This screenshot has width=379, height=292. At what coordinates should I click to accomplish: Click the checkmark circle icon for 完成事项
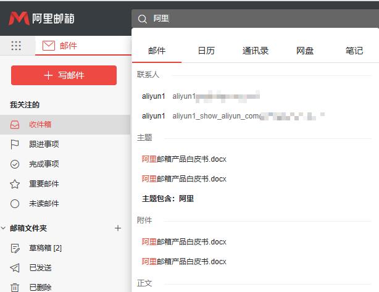tap(15, 164)
